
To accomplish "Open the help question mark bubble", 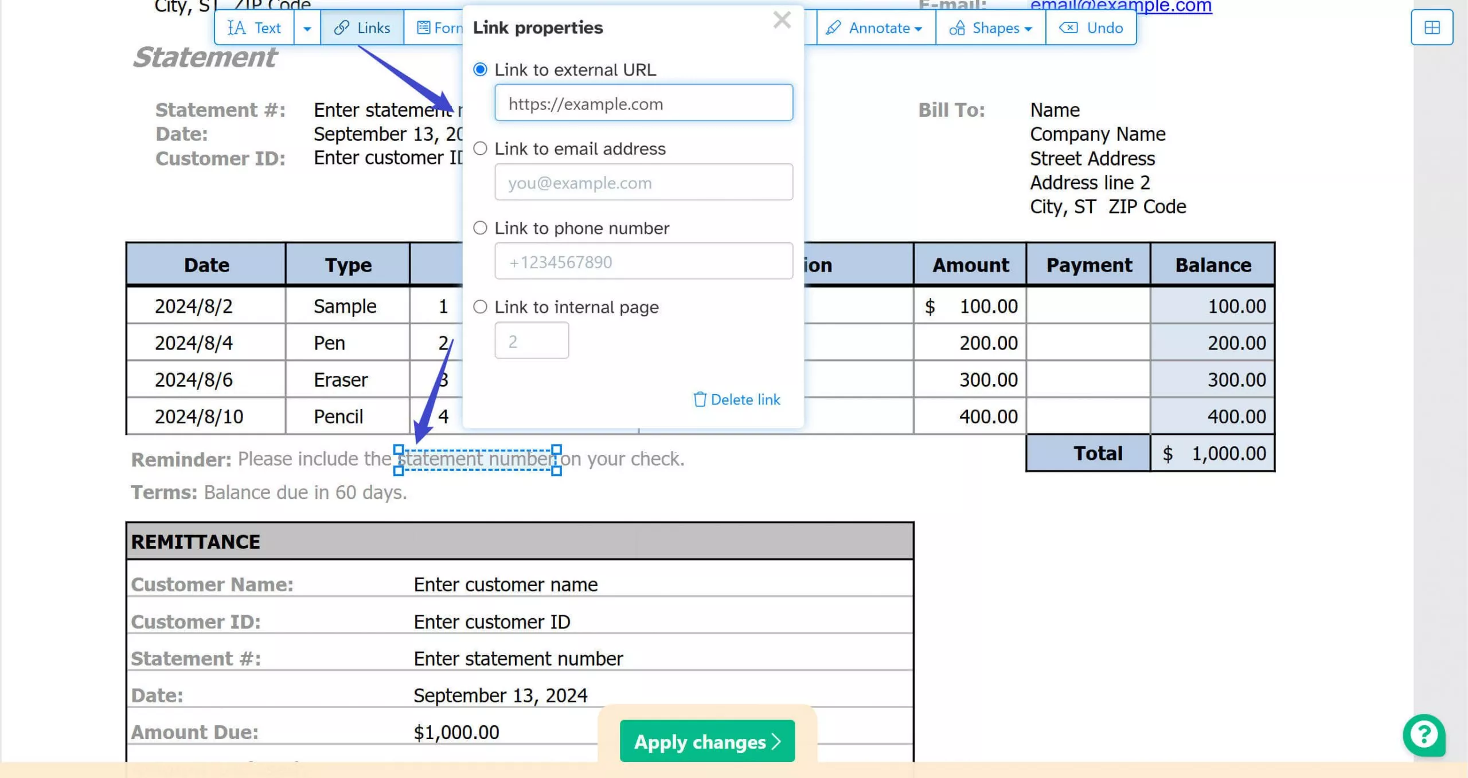I will [1424, 735].
